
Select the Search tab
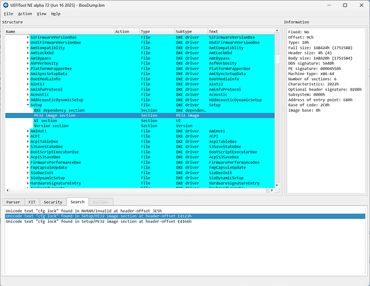pos(77,202)
